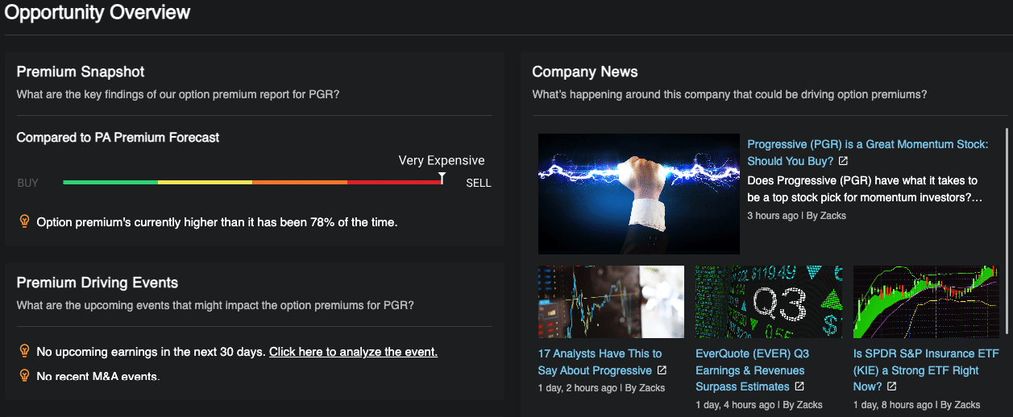Open 'EverQuote (EVER) Q3 Earnings' article link
The width and height of the screenshot is (1013, 417).
coord(752,370)
